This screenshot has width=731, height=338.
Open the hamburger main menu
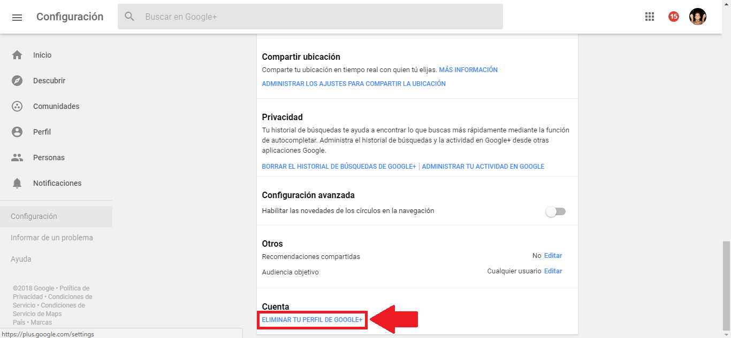pyautogui.click(x=17, y=17)
